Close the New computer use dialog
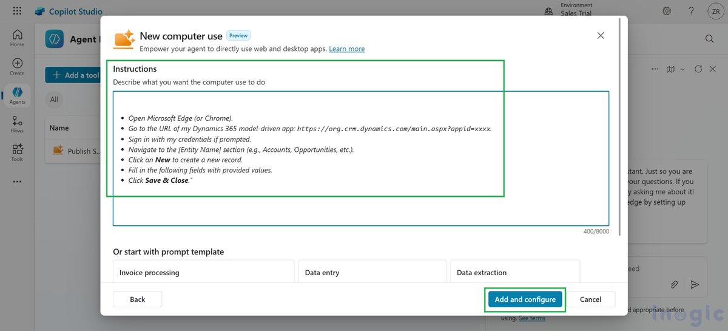The image size is (728, 331). tap(601, 36)
